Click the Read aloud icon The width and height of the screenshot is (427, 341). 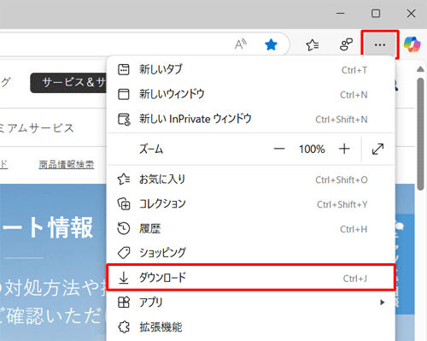tap(241, 44)
